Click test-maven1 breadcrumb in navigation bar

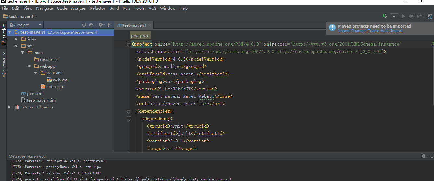(18, 16)
